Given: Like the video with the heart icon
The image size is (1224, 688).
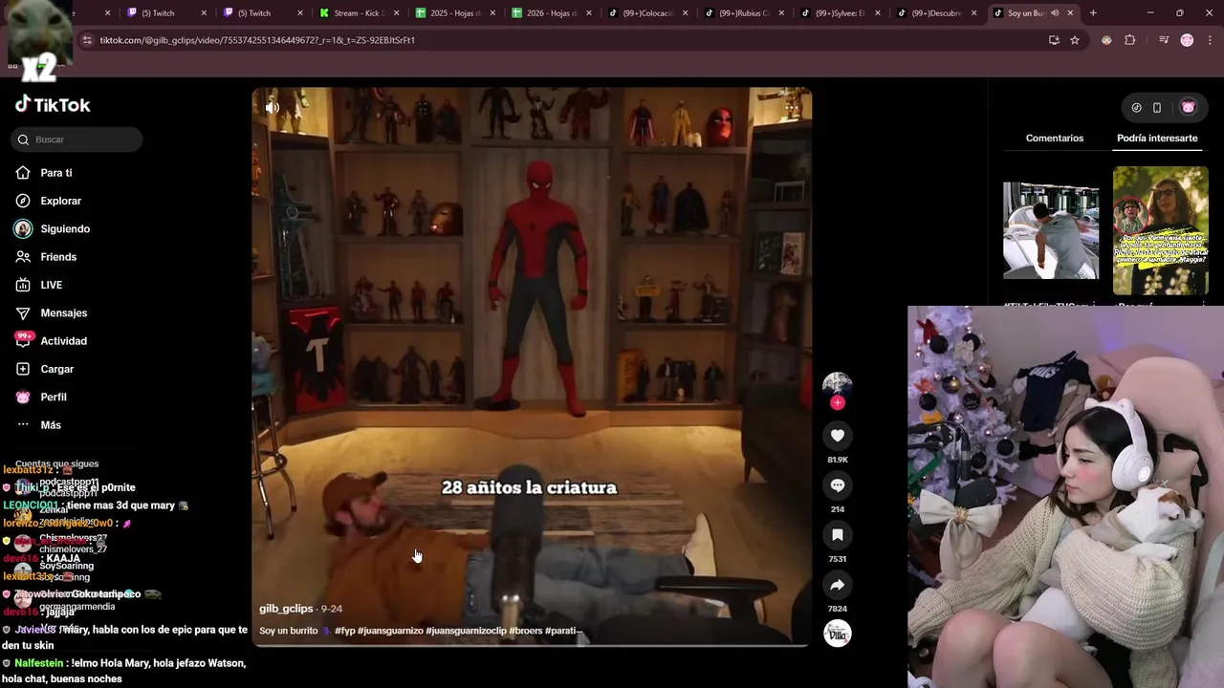Looking at the screenshot, I should pos(837,436).
